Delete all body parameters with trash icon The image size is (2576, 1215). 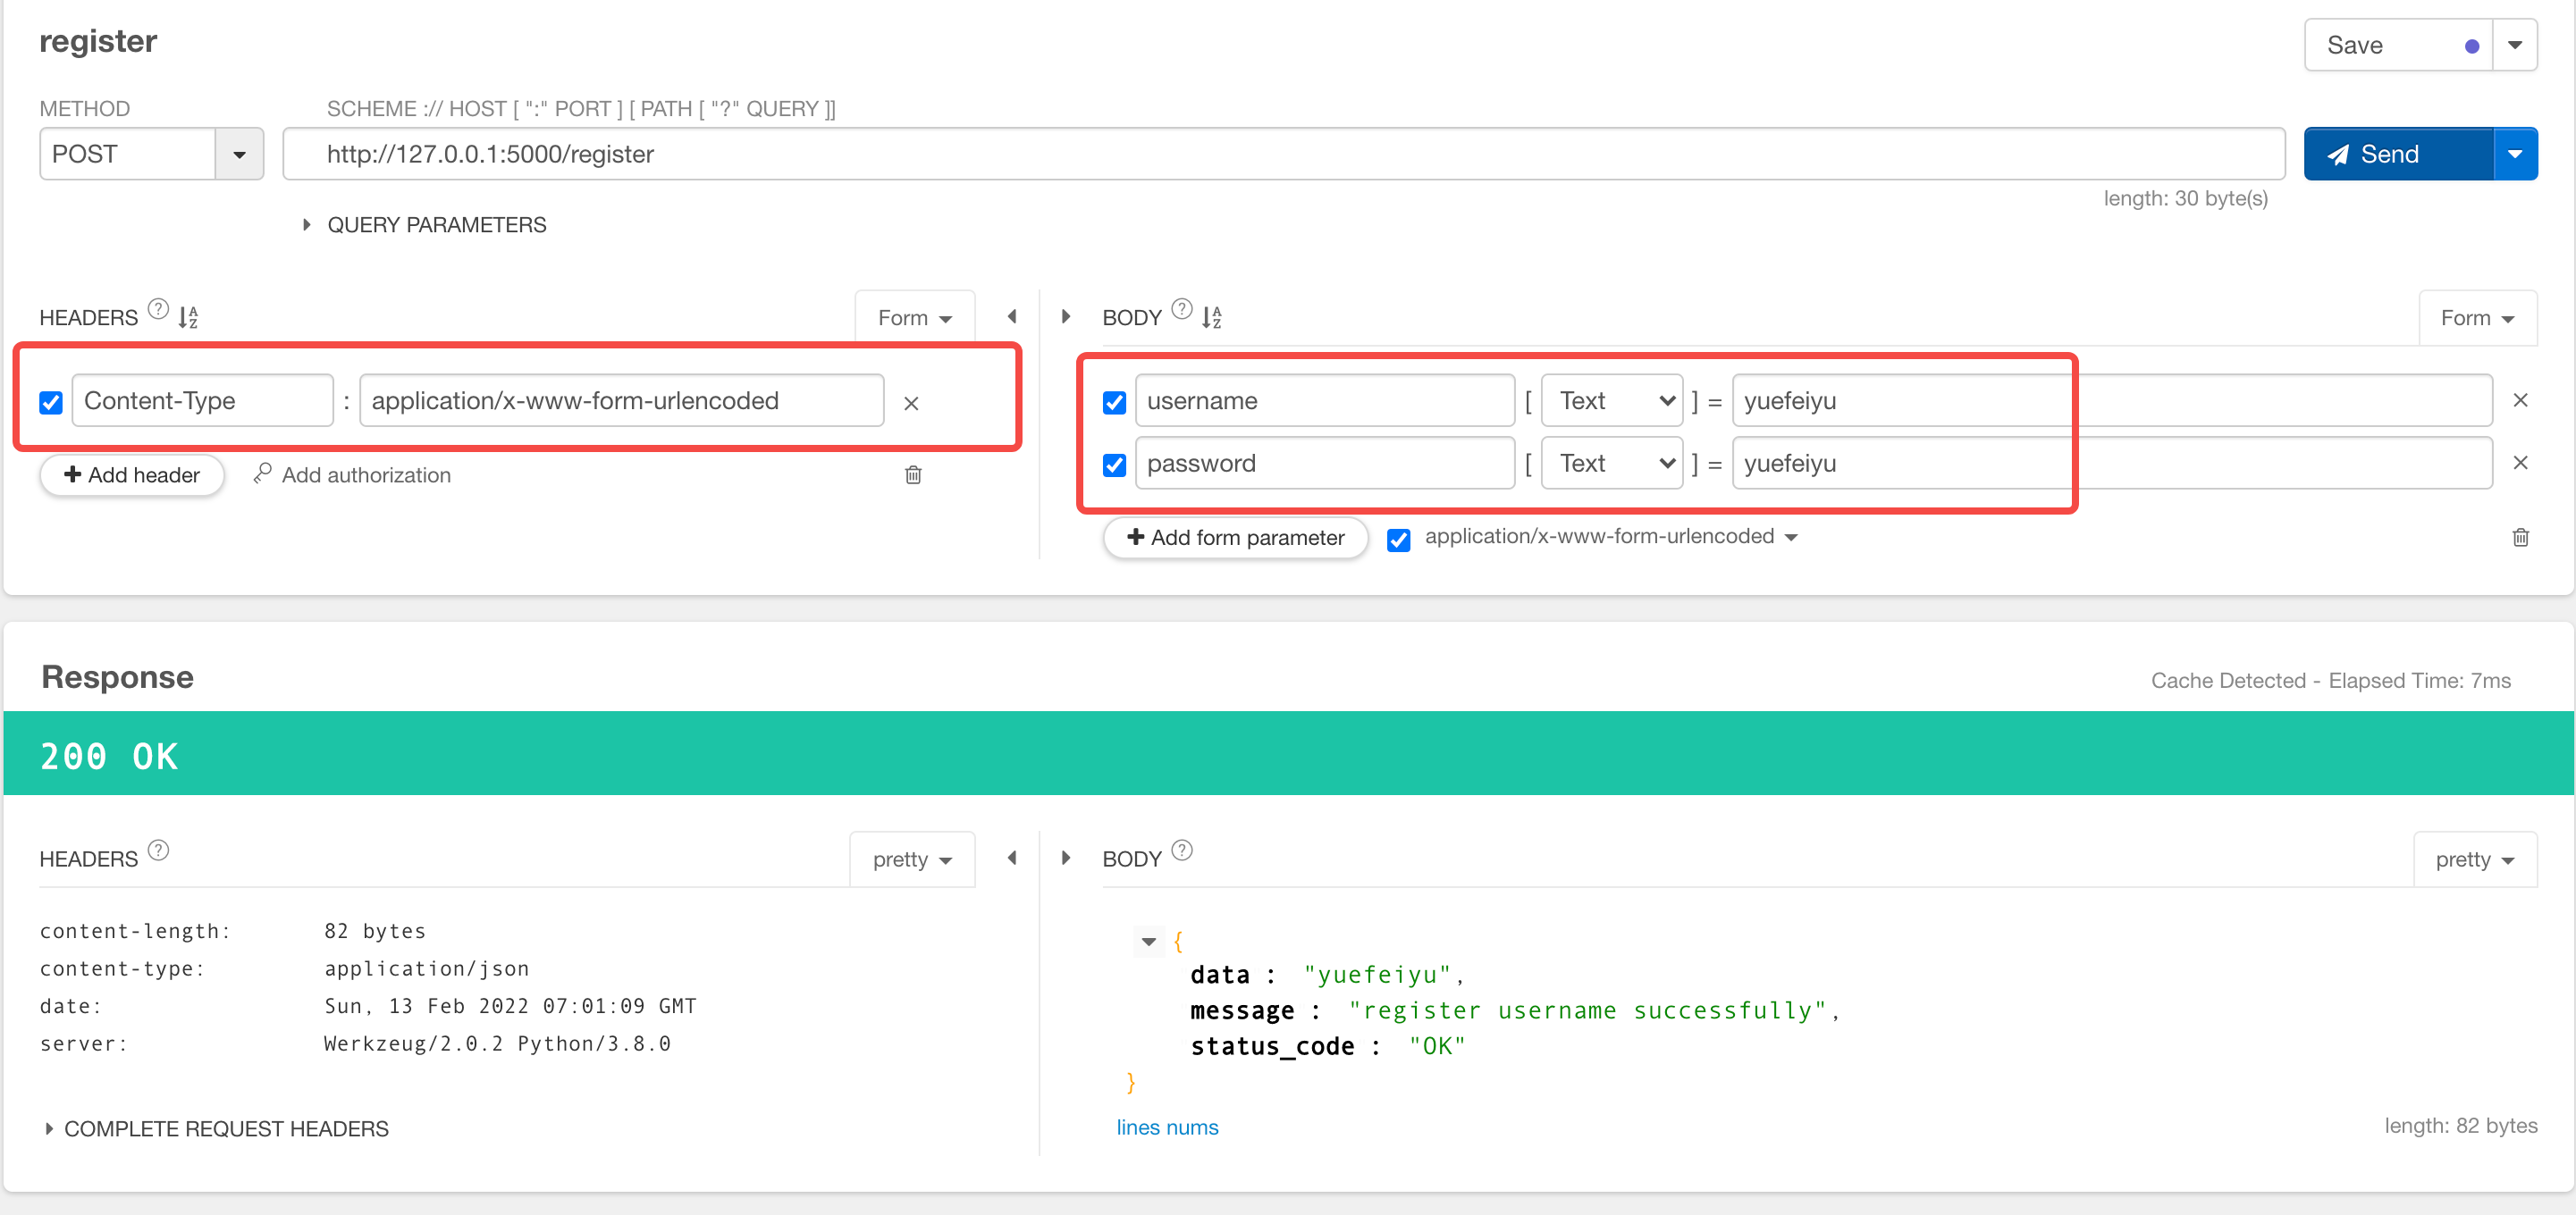pyautogui.click(x=2521, y=538)
